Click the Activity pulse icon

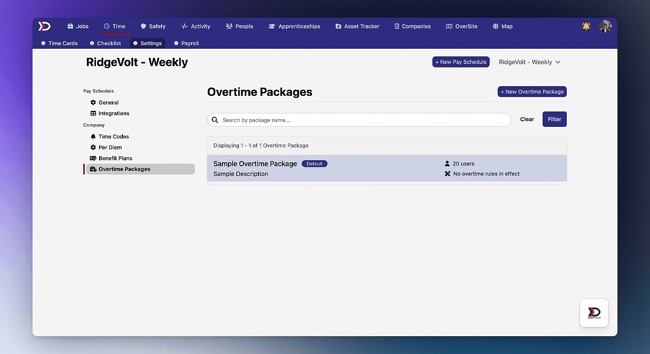184,26
